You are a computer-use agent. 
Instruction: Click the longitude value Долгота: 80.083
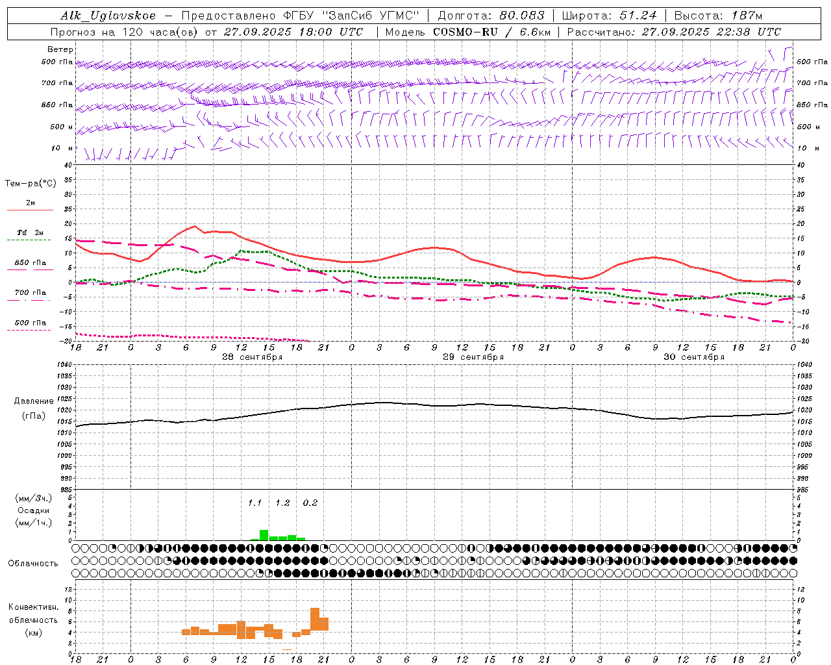(x=490, y=16)
